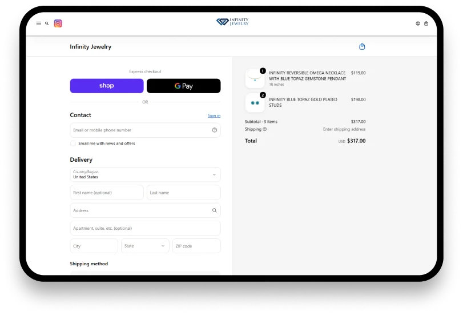Click the Infinity Jewelry store name heading
Screen dimensions: 463x315
coord(91,47)
